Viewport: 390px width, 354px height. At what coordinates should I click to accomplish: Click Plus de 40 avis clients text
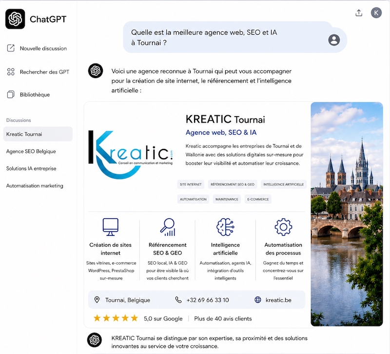point(223,318)
